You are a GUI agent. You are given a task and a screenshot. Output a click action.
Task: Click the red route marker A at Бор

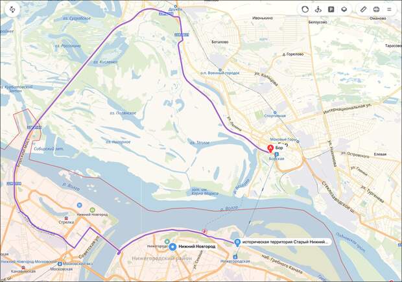click(270, 148)
